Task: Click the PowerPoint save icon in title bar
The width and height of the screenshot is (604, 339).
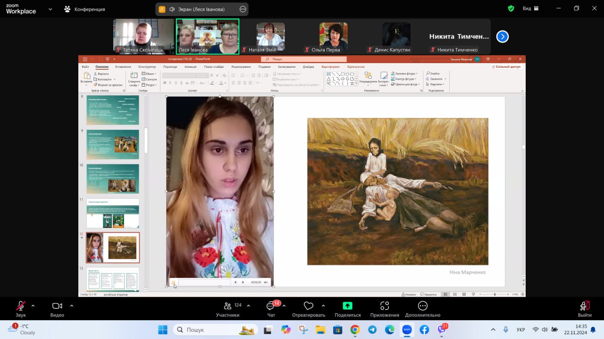Action: (x=85, y=59)
